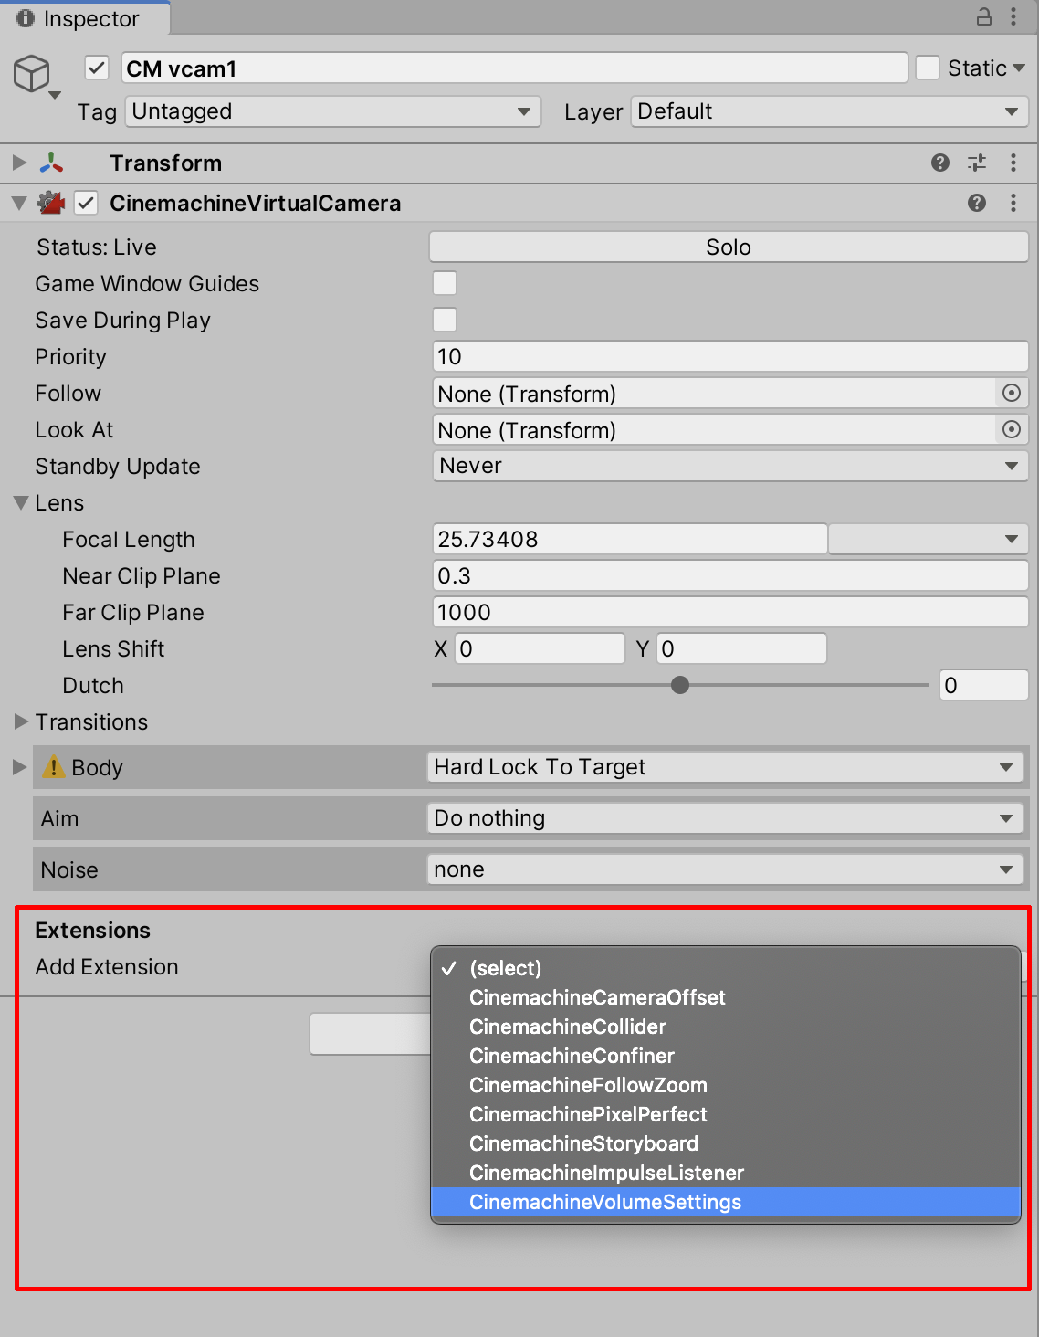This screenshot has height=1337, width=1039.
Task: Click the CM vcam1 name field
Action: [515, 68]
